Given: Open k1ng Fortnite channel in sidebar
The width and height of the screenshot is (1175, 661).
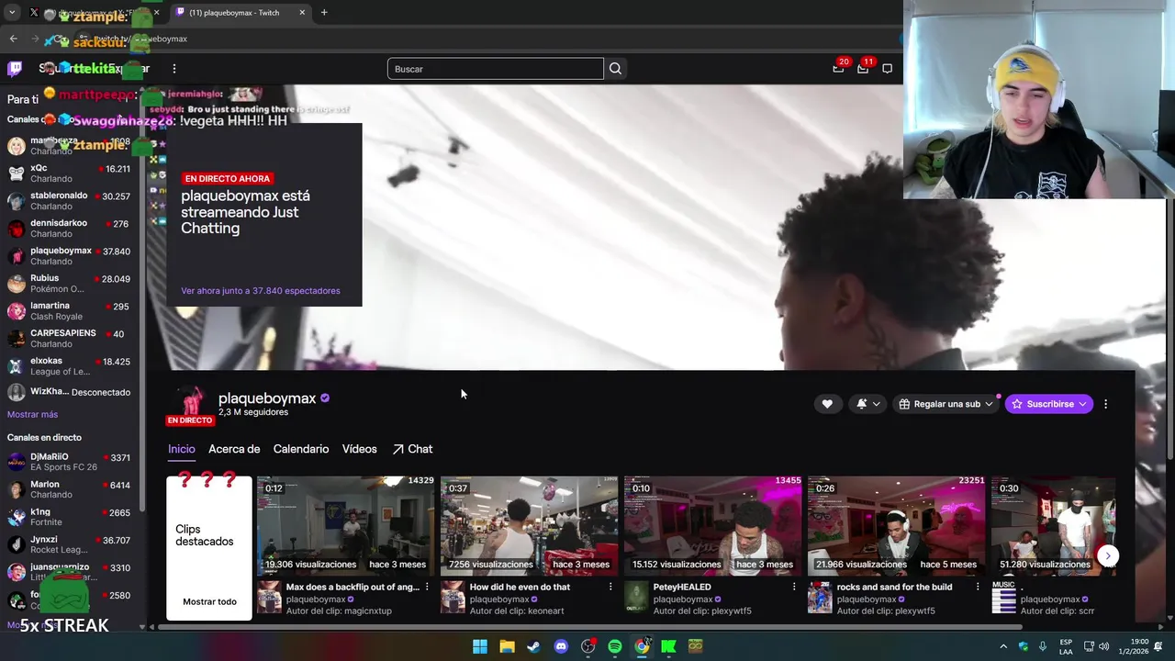Looking at the screenshot, I should coord(70,517).
